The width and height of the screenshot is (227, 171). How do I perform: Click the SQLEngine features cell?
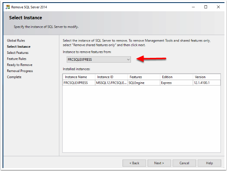[x=144, y=83]
